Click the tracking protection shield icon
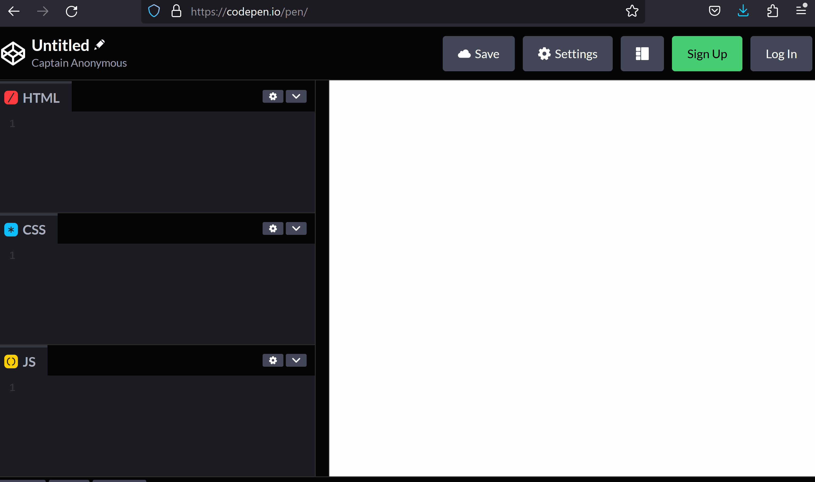 tap(154, 11)
